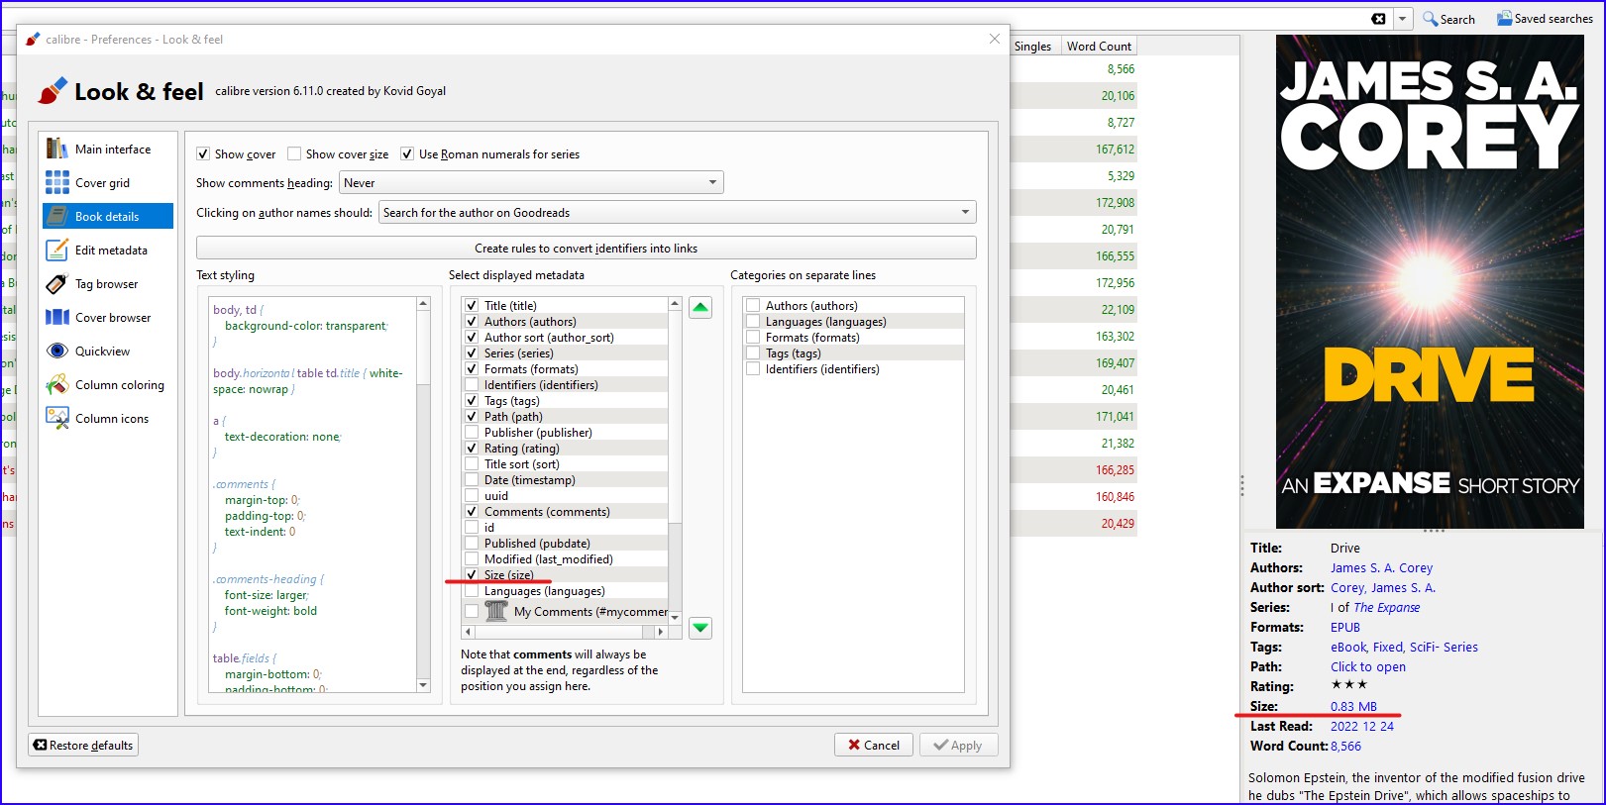
Task: Click the Restore defaults button
Action: [83, 746]
